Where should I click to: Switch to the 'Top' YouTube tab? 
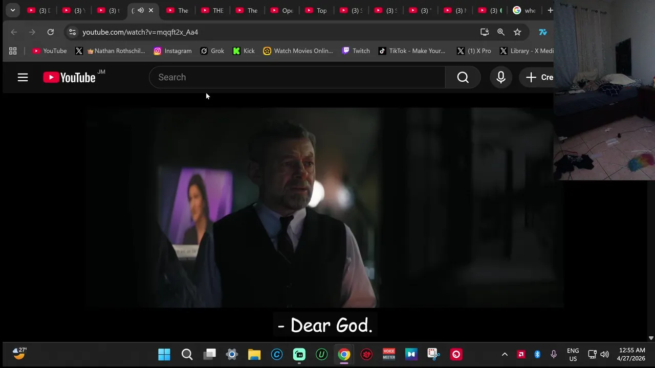315,10
